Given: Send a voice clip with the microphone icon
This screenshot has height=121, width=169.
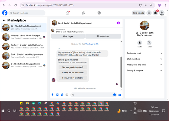Looking at the screenshot, I should (x=52, y=95).
